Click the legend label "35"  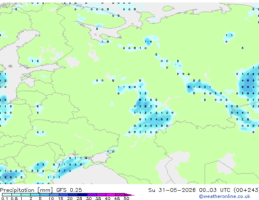coord(98,198)
